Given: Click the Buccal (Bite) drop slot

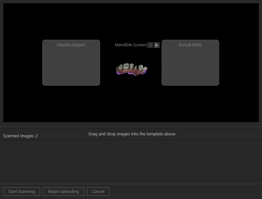Looking at the screenshot, I should coord(190,65).
